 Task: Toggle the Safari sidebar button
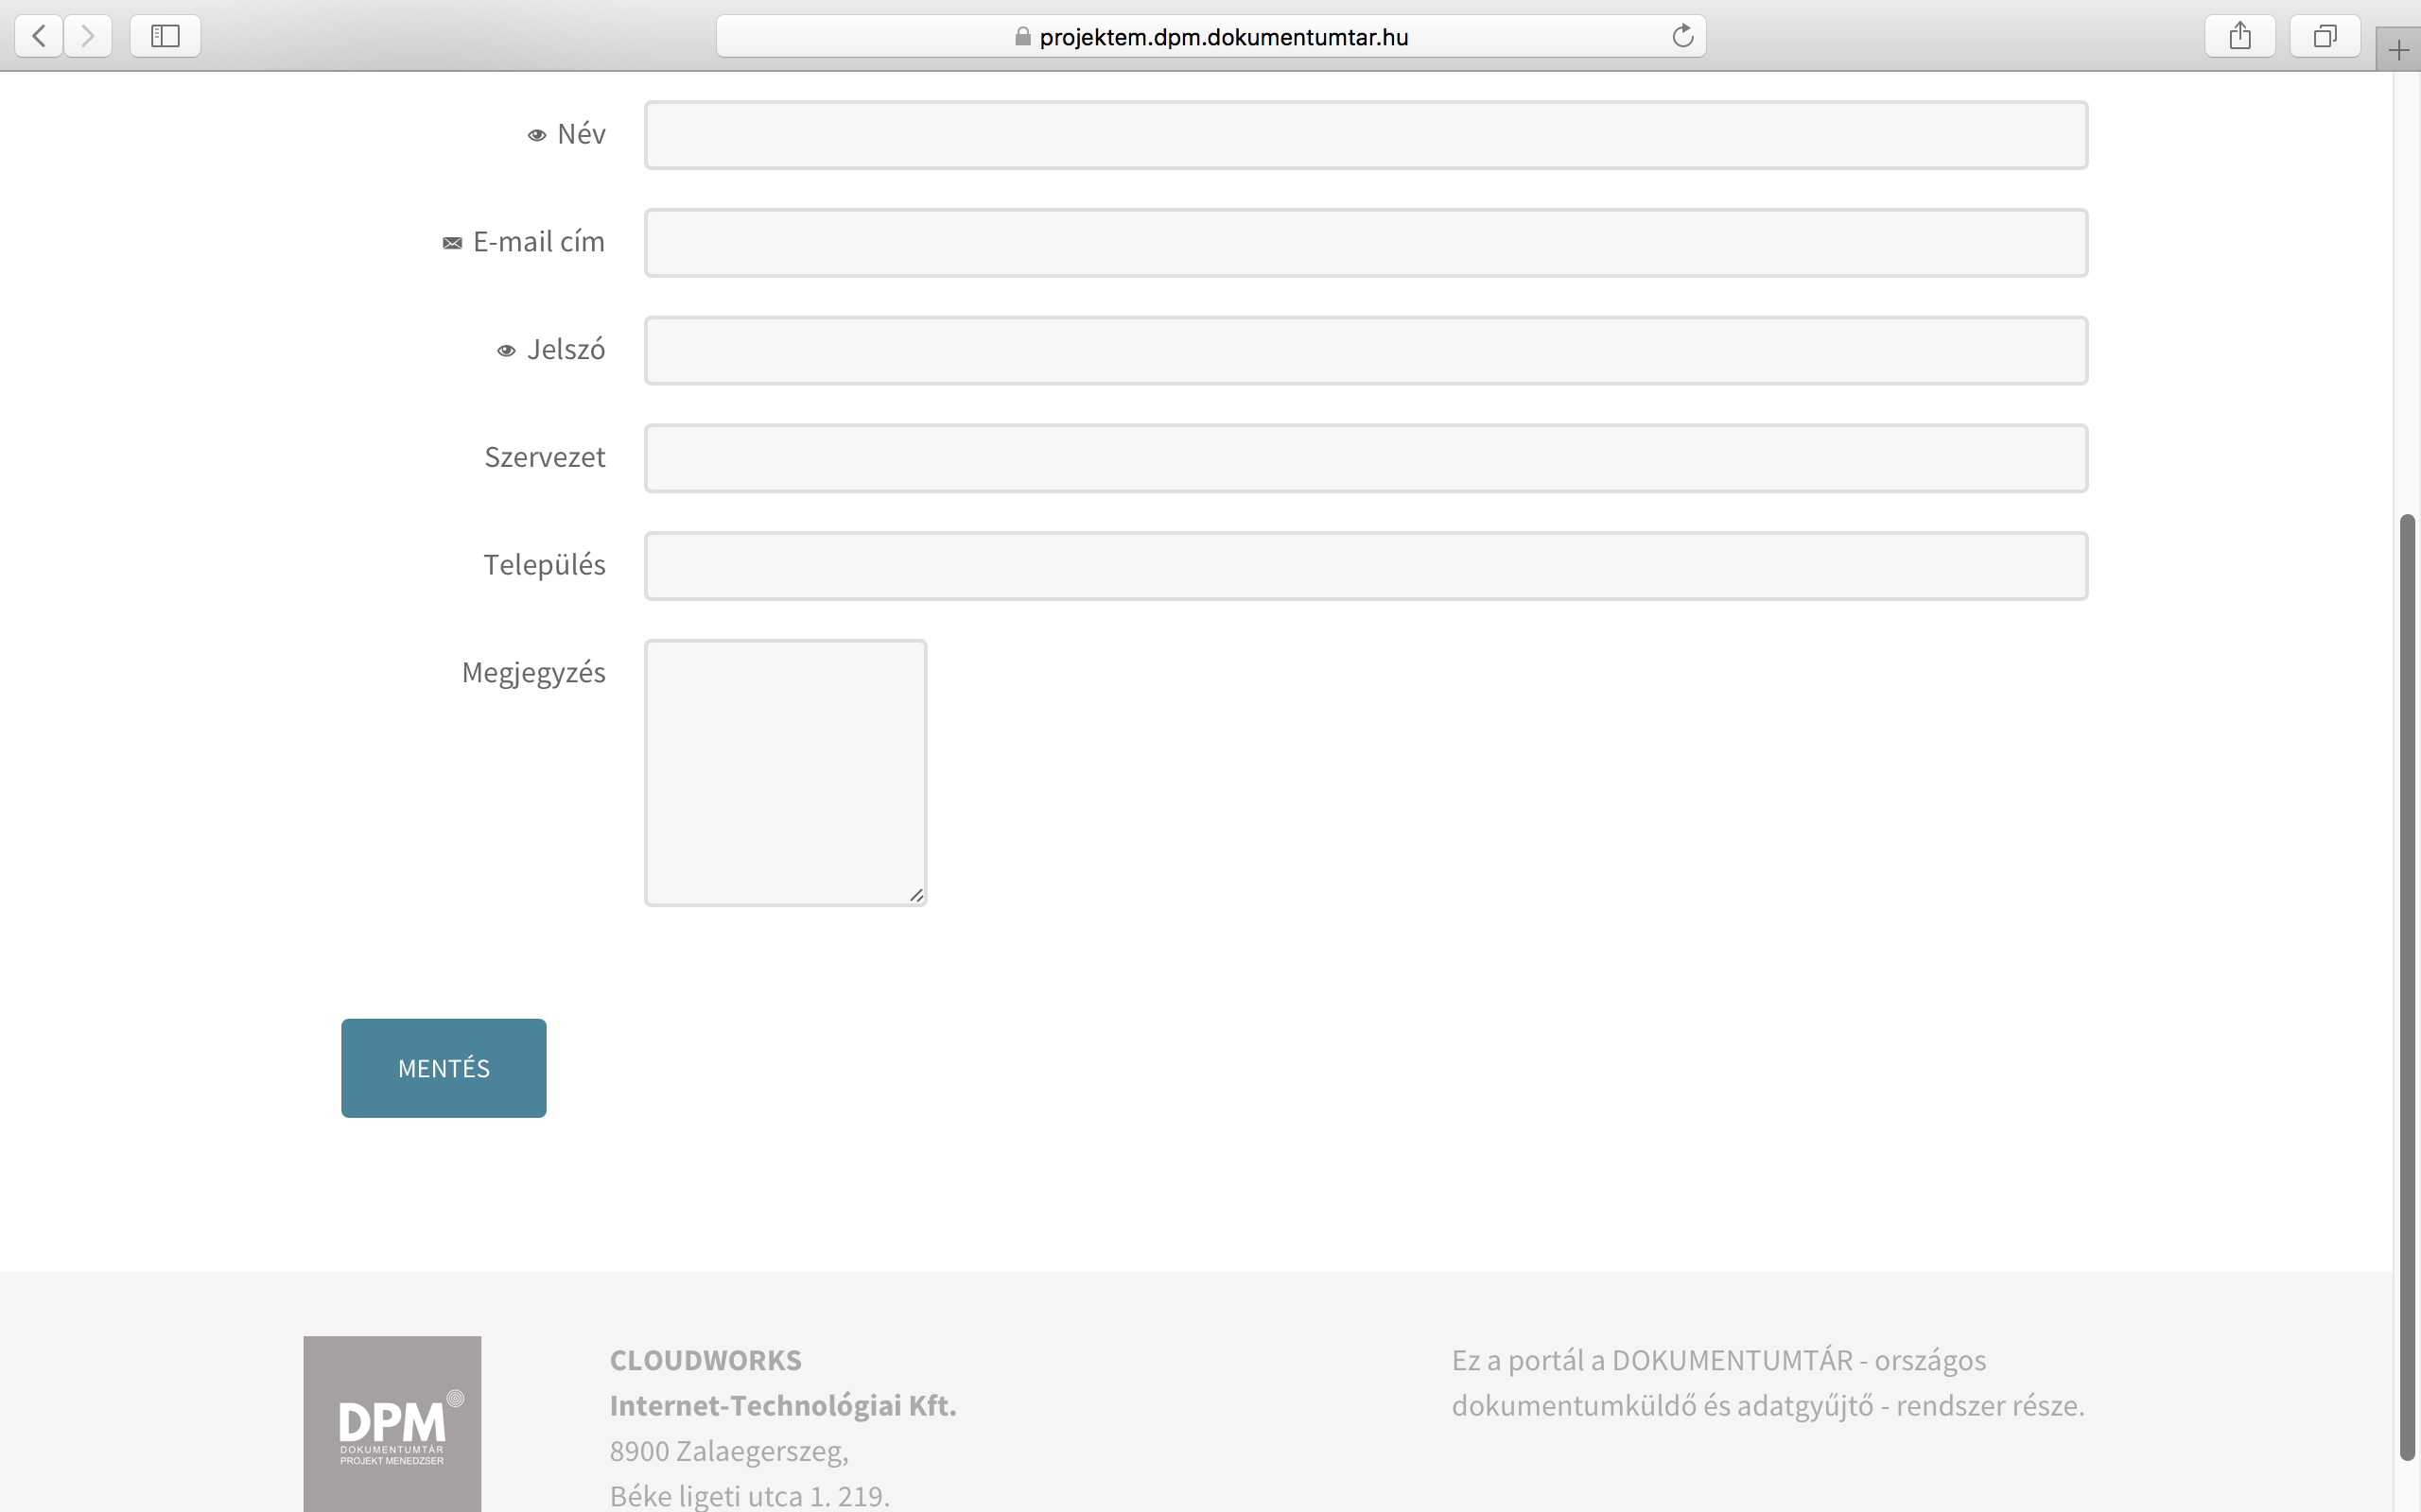(x=165, y=36)
